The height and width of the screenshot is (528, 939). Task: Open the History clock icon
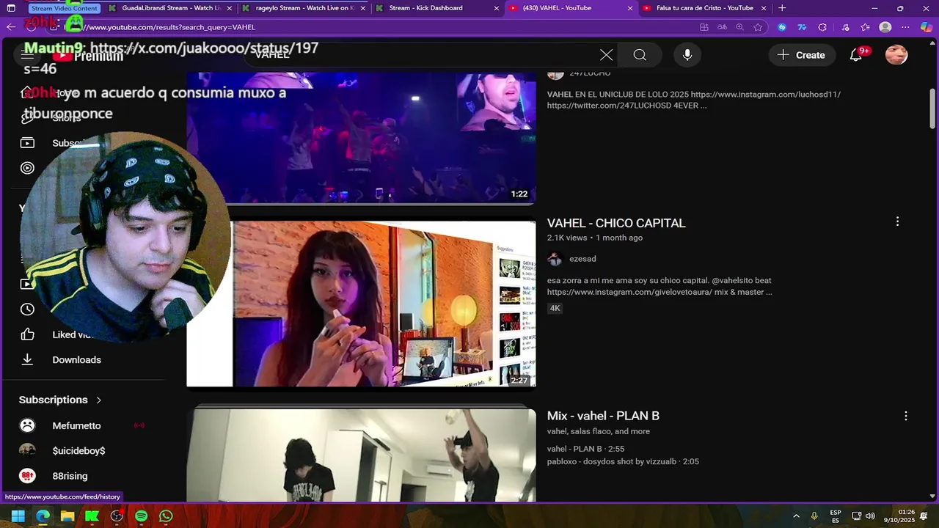click(27, 309)
